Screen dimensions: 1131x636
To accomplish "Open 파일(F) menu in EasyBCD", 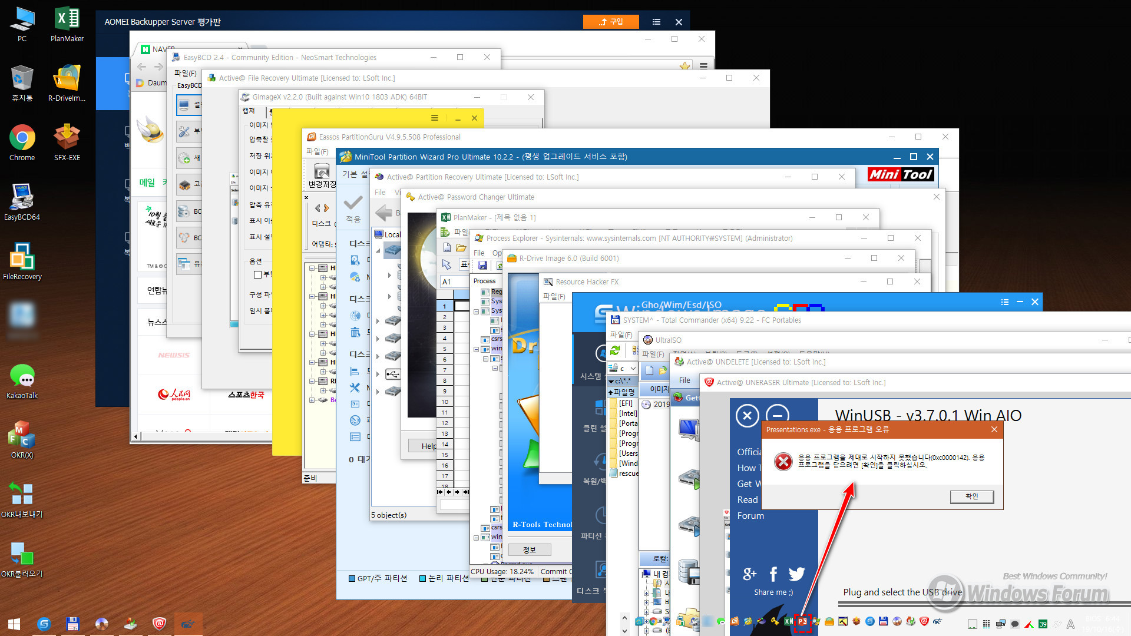I will [186, 73].
